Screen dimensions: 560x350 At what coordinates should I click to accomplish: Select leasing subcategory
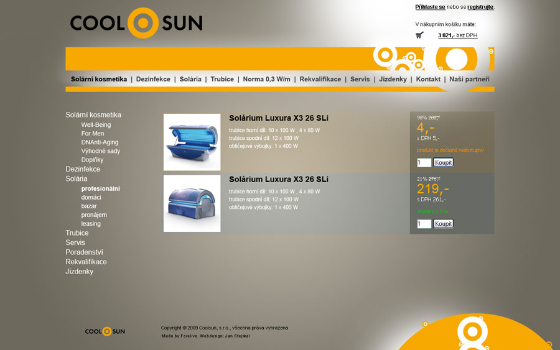91,224
